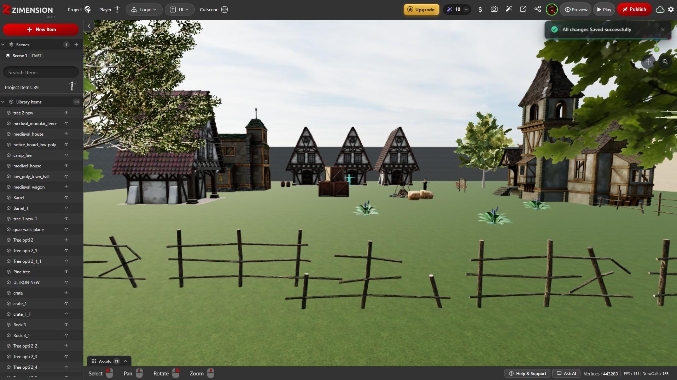Hide the guar walls plane item

pos(66,230)
